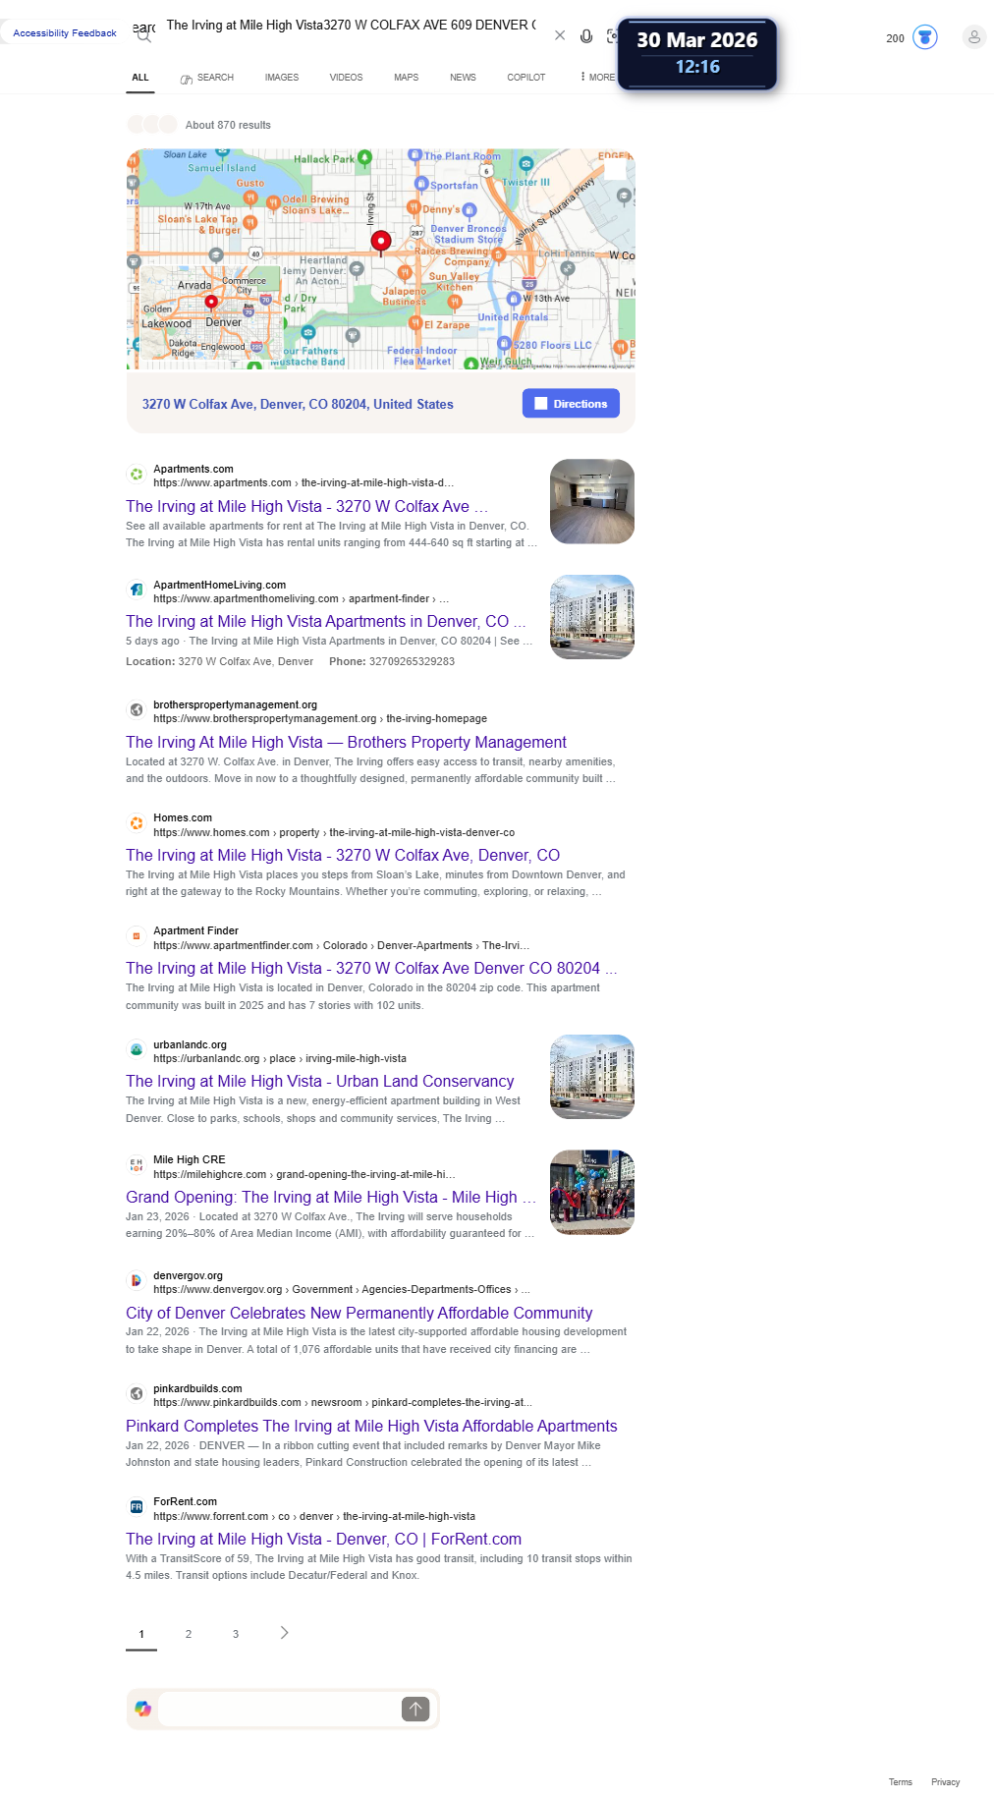This screenshot has height=1799, width=994.
Task: Click the 30 Mar 2026 clock widget
Action: (697, 53)
